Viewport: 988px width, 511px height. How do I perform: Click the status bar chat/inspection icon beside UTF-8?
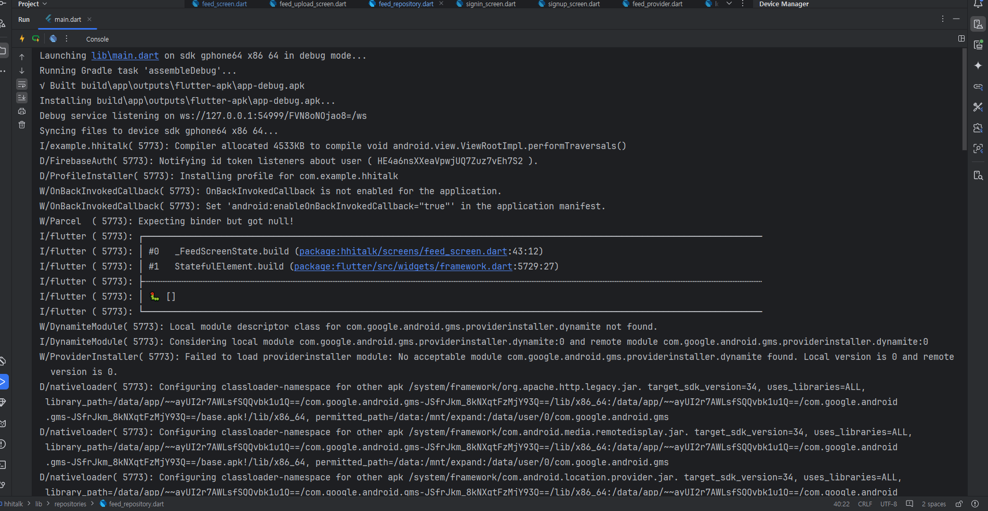(x=910, y=504)
